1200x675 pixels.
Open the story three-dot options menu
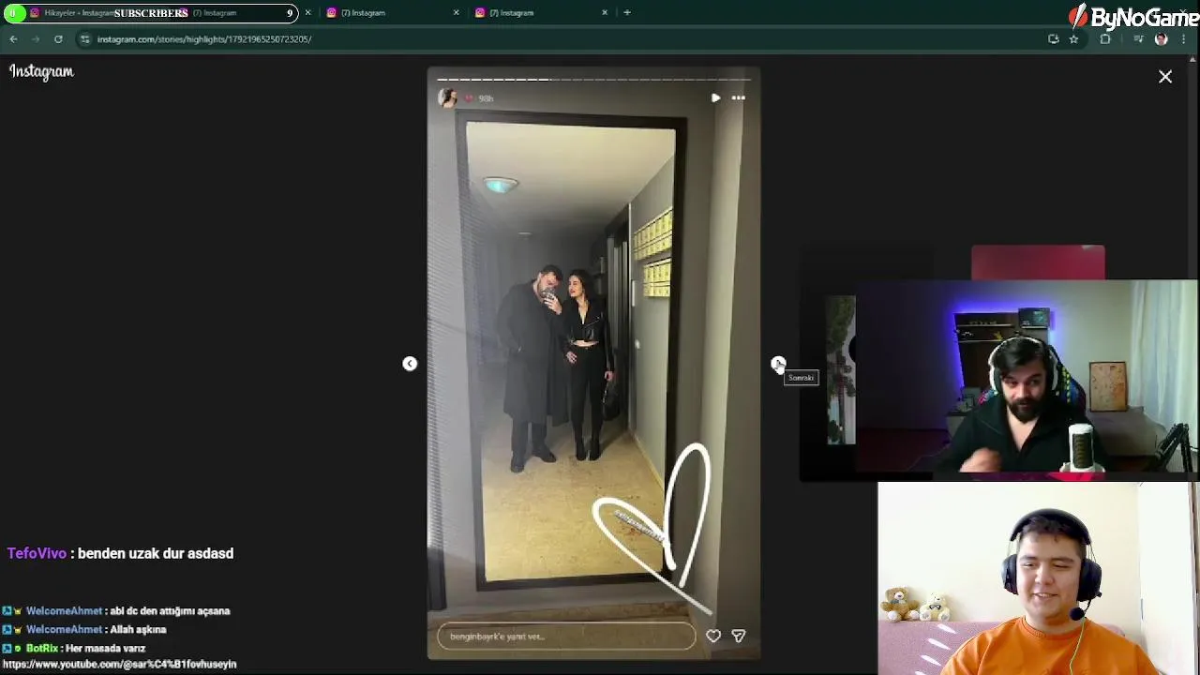(x=739, y=97)
